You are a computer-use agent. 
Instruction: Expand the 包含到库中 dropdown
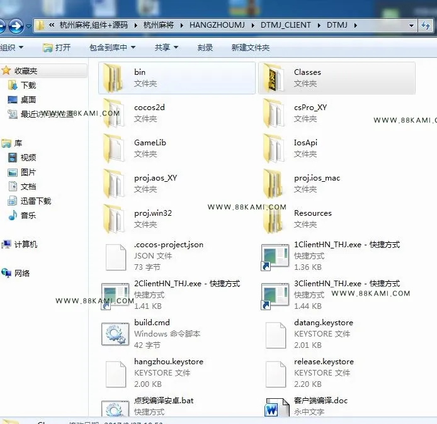113,48
